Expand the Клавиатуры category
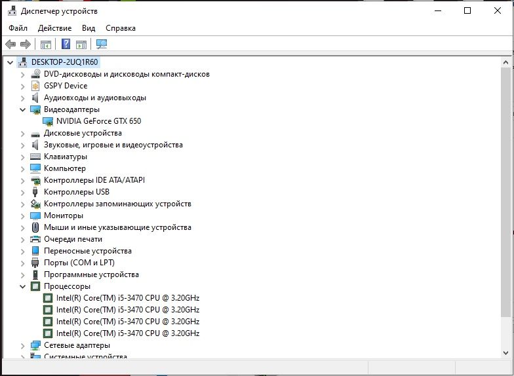 click(x=22, y=157)
